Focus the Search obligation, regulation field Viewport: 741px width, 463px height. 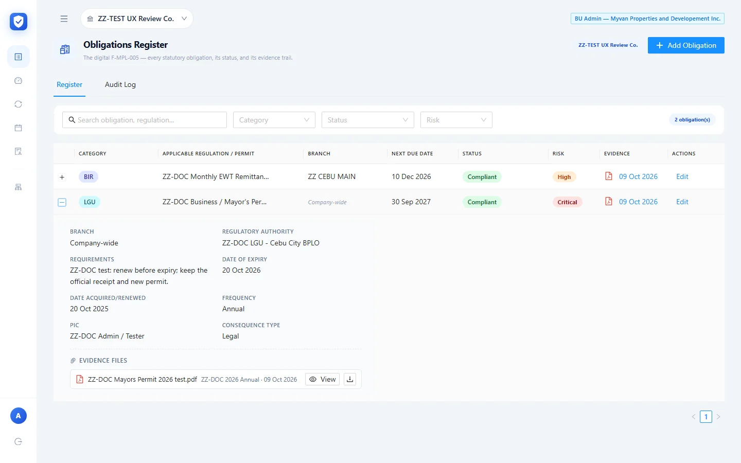coord(145,120)
